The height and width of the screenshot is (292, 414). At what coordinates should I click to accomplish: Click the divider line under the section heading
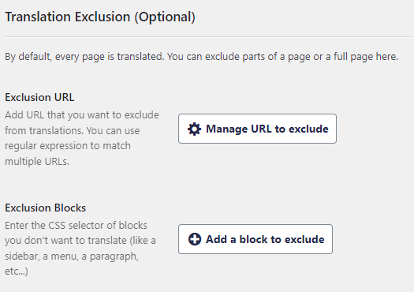pyautogui.click(x=209, y=36)
